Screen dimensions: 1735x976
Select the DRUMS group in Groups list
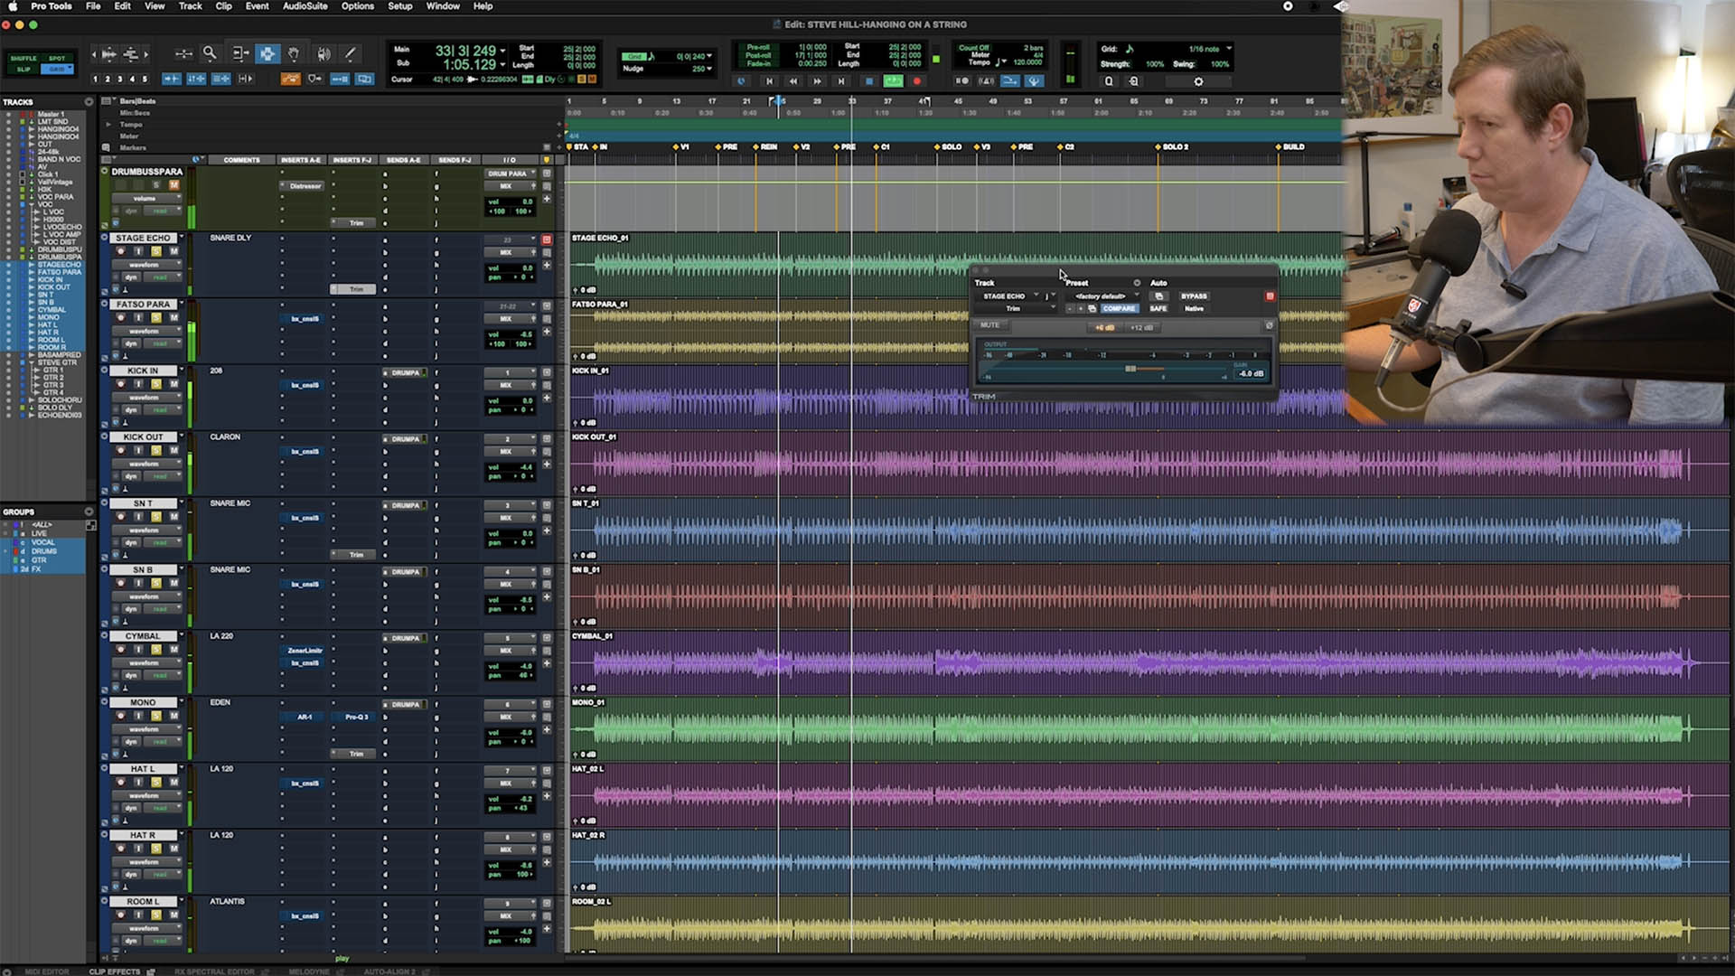click(44, 551)
